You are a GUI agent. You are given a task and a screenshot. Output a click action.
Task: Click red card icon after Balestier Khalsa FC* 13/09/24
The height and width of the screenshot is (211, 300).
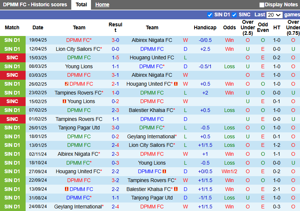tap(176, 189)
